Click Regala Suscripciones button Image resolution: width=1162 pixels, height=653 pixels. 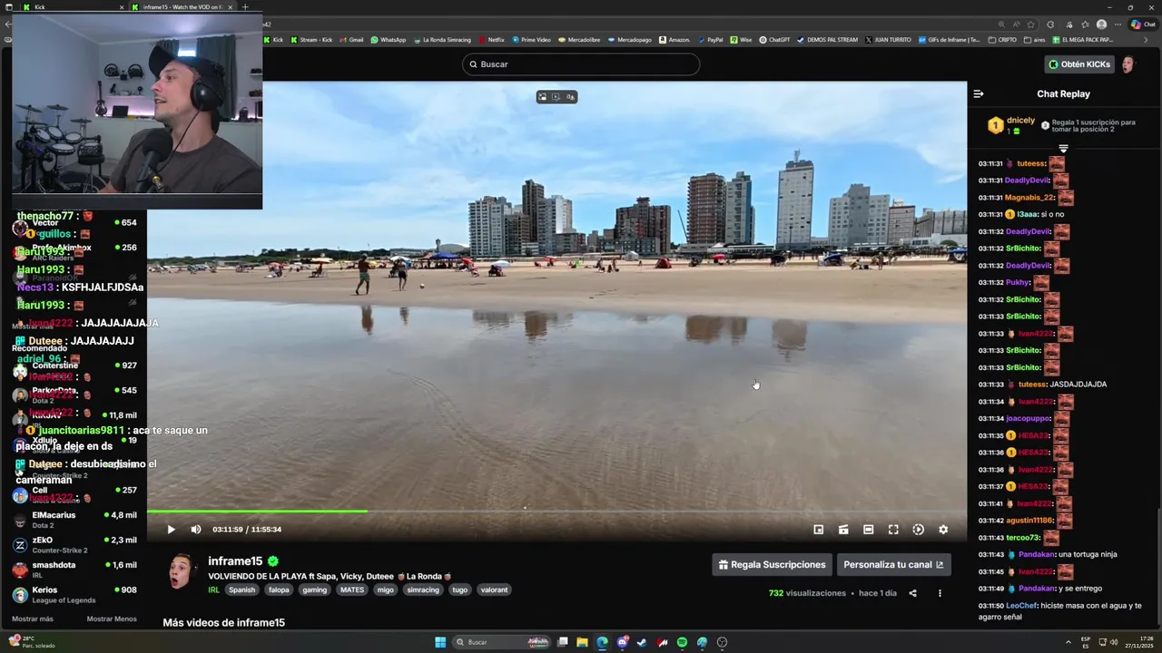tap(772, 564)
